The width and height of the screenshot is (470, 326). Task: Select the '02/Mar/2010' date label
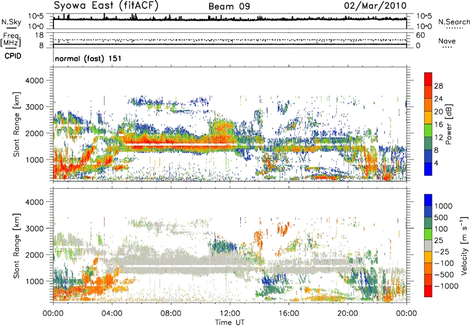(375, 6)
